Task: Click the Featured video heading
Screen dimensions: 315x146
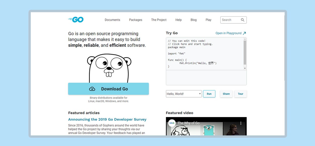Action: [179, 113]
